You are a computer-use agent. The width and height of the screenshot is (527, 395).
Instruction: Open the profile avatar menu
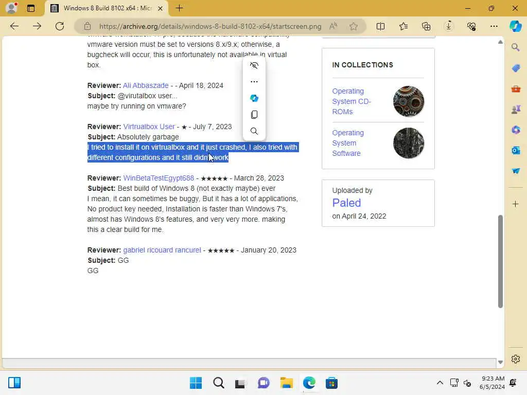[x=11, y=8]
